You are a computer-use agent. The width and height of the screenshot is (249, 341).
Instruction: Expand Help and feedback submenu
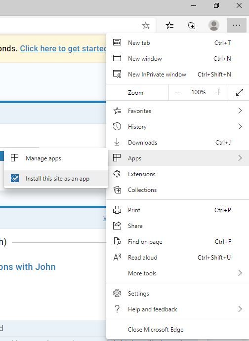pyautogui.click(x=177, y=309)
